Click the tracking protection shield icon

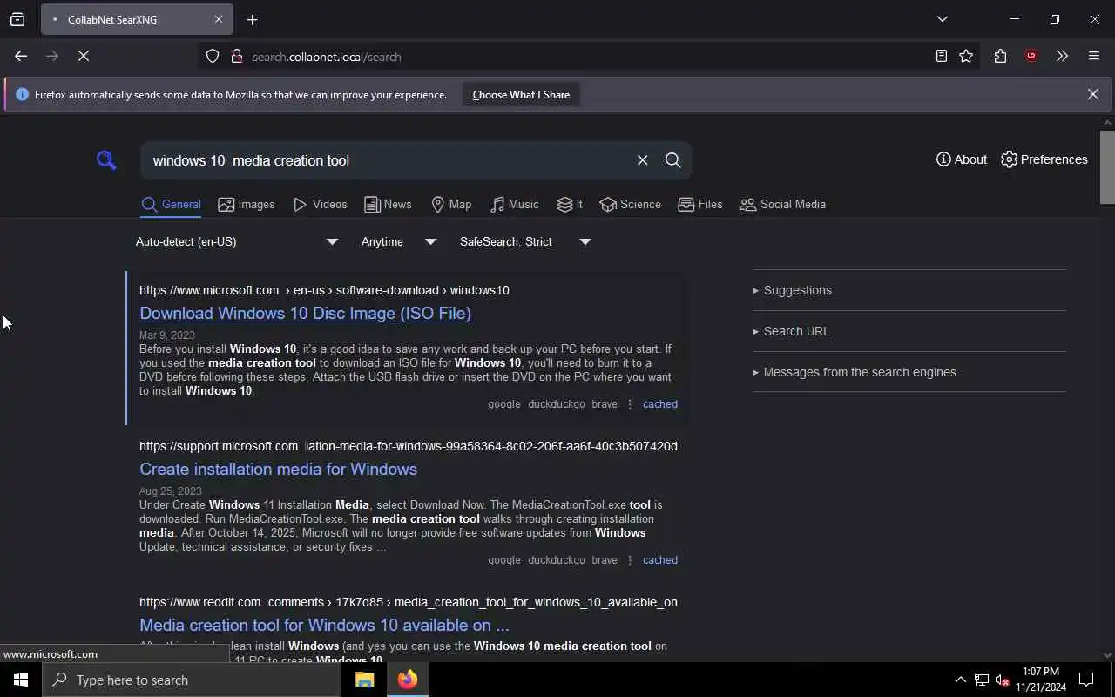click(213, 57)
